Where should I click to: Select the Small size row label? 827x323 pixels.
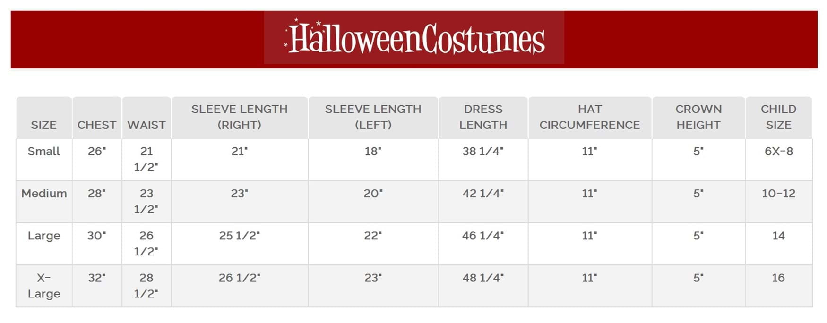pyautogui.click(x=43, y=152)
